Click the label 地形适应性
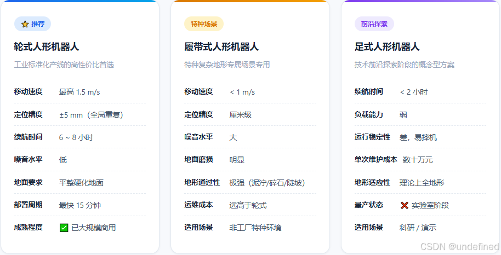This screenshot has height=255, width=501. (x=373, y=182)
